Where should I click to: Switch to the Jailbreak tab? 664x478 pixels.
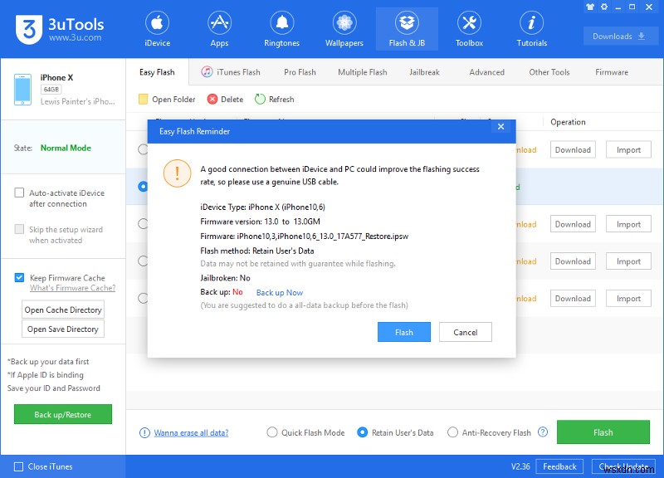point(424,72)
